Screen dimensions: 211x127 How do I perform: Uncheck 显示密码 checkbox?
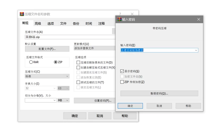pyautogui.click(x=122, y=71)
